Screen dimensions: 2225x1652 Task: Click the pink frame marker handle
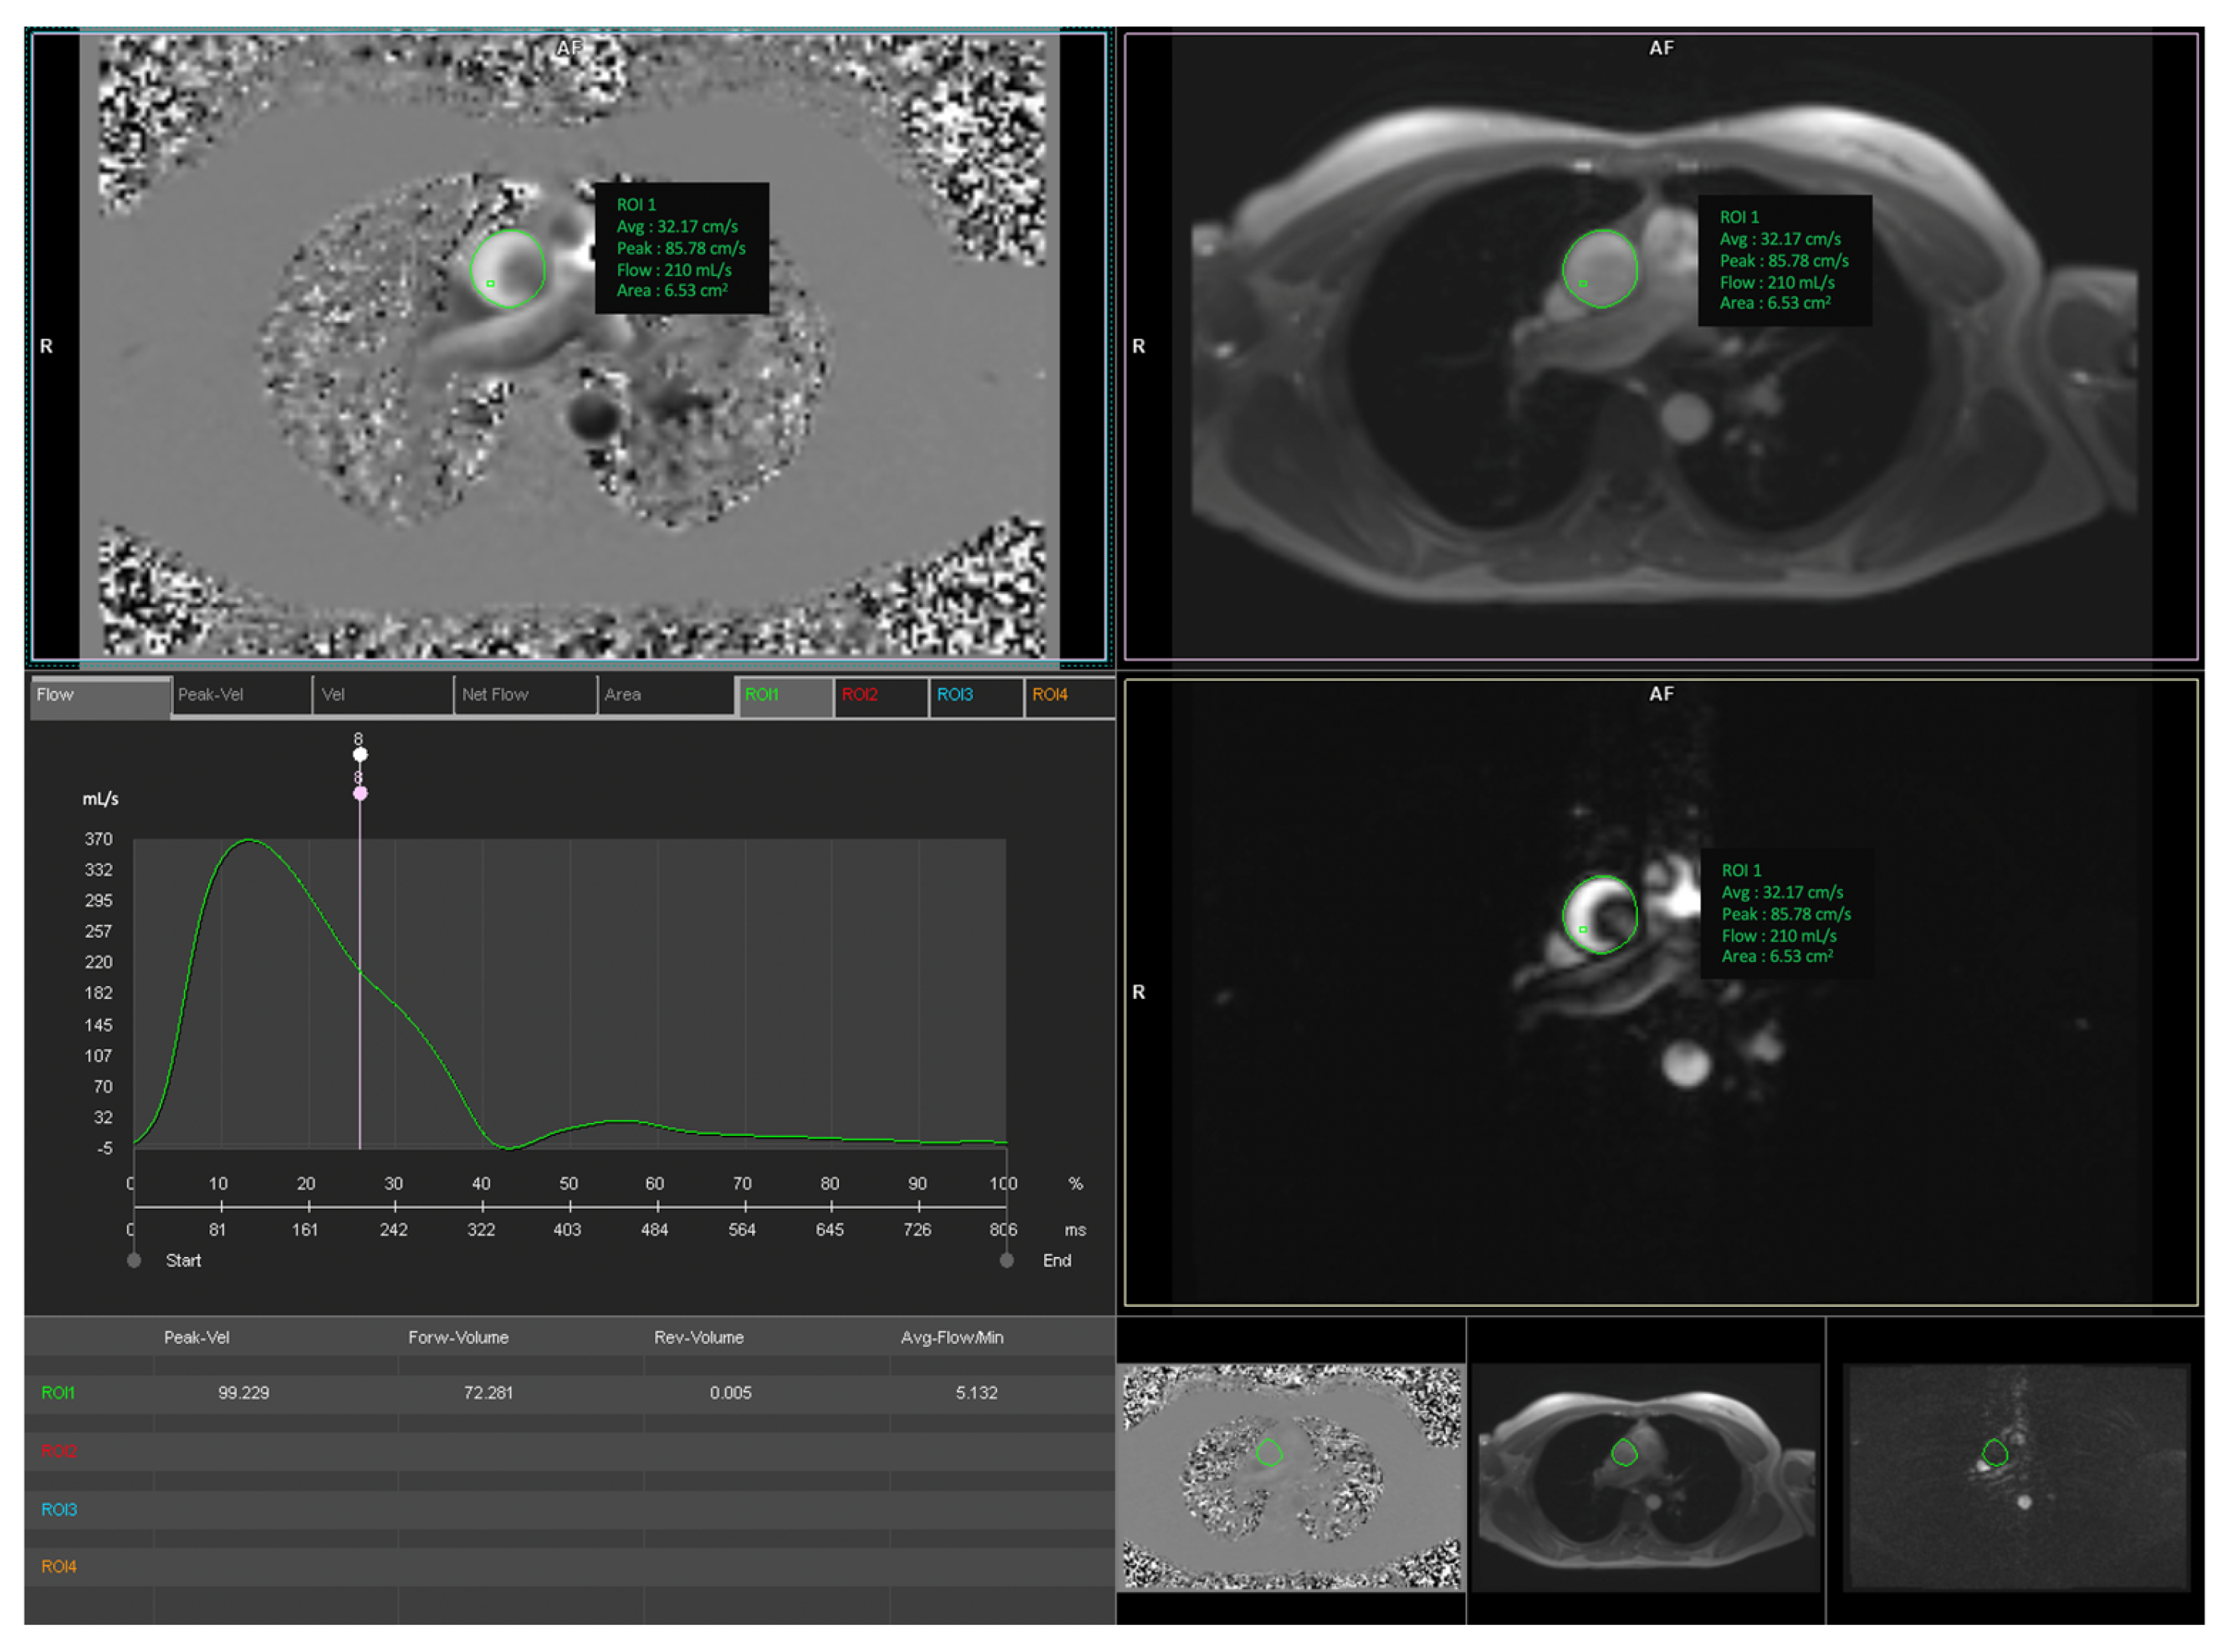click(360, 793)
